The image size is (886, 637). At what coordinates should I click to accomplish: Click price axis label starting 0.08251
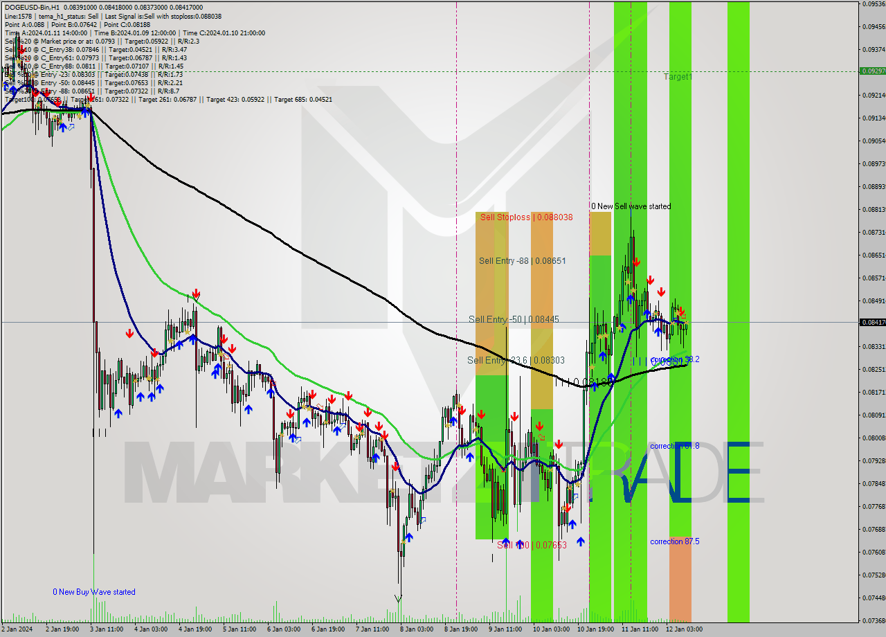pyautogui.click(x=874, y=370)
